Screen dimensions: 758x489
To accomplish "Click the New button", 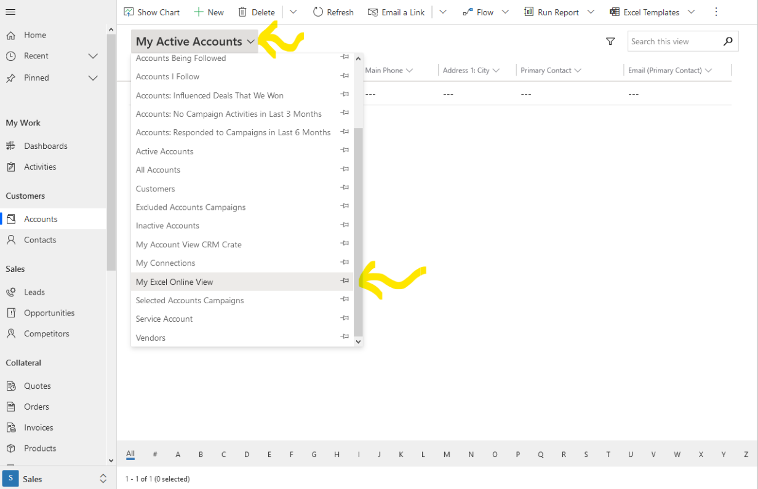I will pyautogui.click(x=209, y=12).
